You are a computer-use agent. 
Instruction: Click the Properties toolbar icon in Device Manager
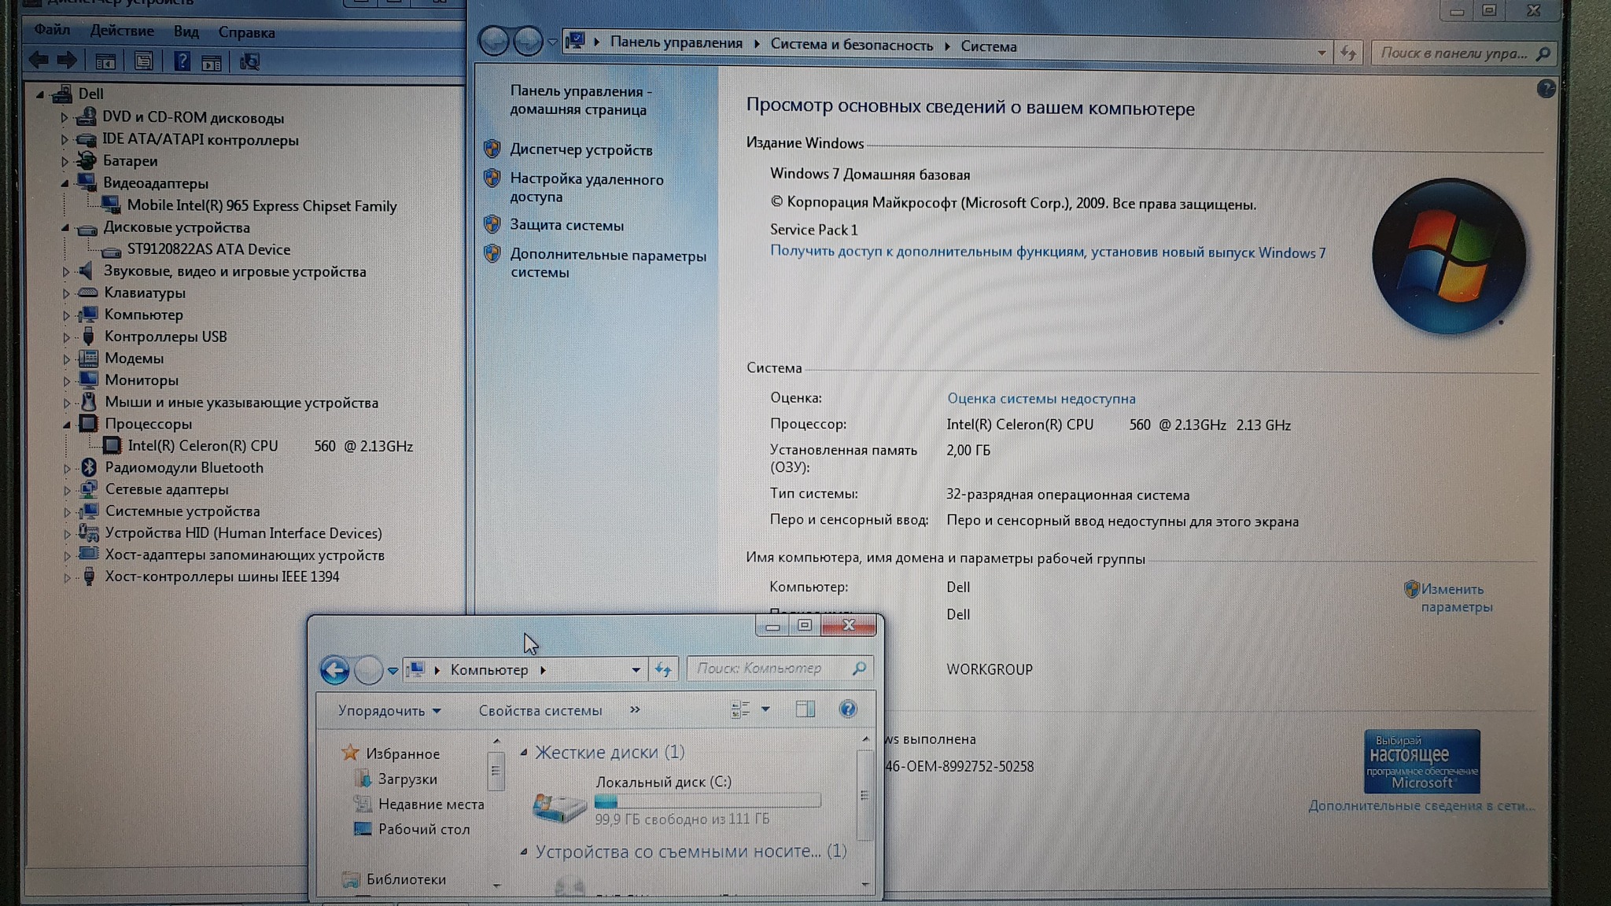pos(143,61)
